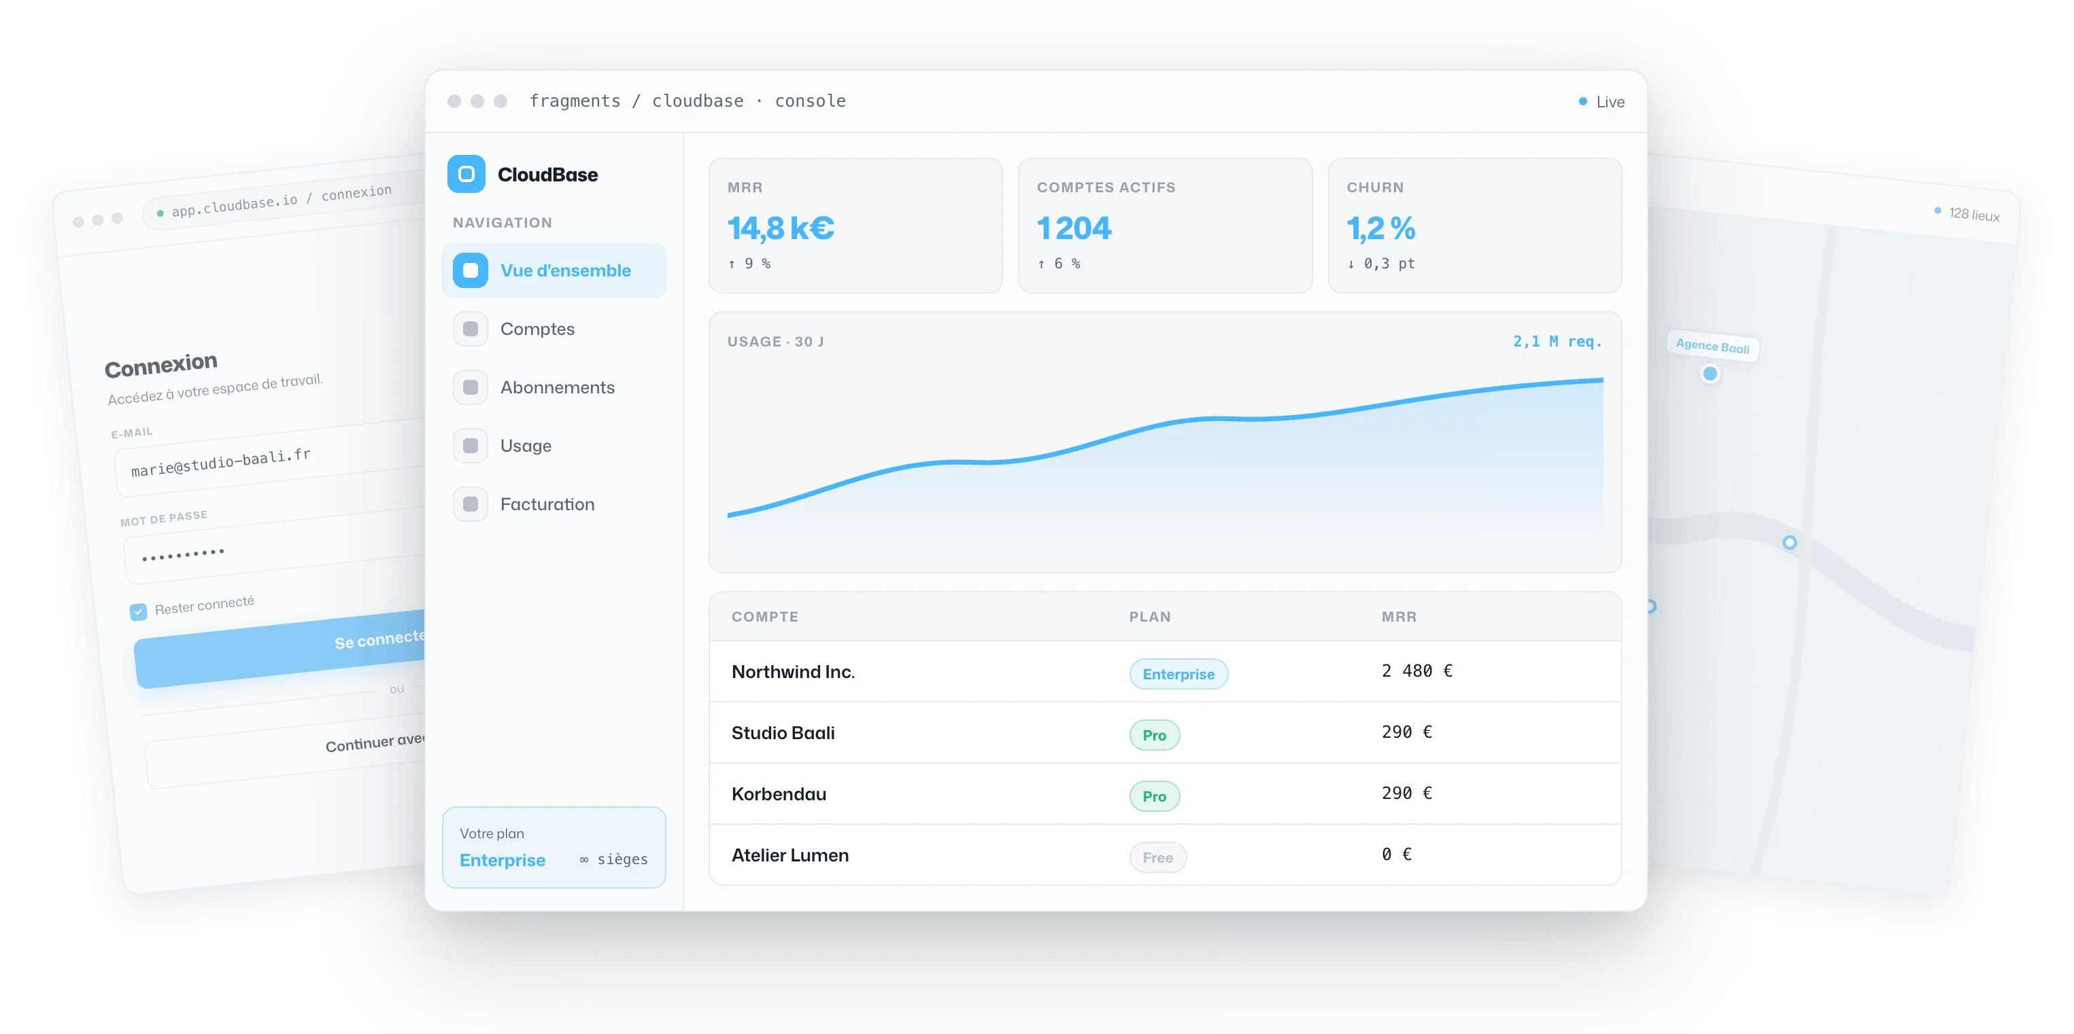Click the 1 204 active accounts value
Screen dimensions: 2074x1034
pos(1074,228)
